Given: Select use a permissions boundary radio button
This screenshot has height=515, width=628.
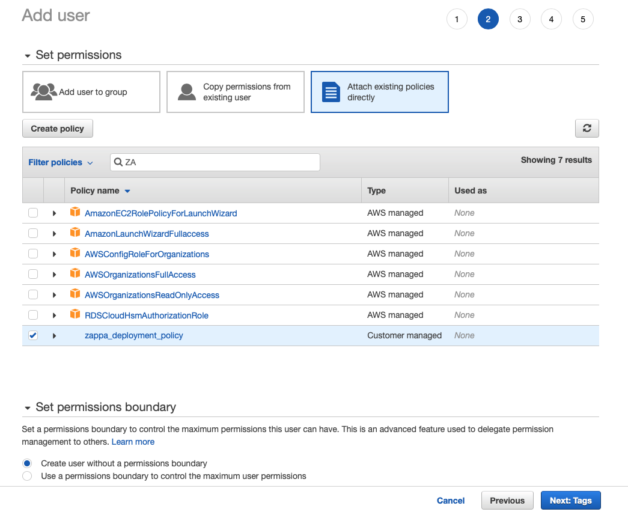Looking at the screenshot, I should 26,475.
